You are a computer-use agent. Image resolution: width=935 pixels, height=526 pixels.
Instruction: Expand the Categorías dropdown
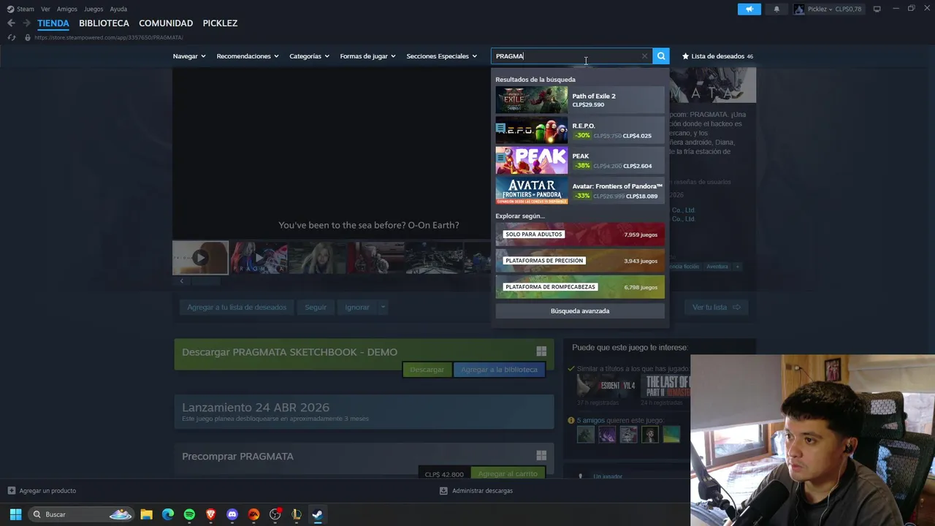[309, 56]
